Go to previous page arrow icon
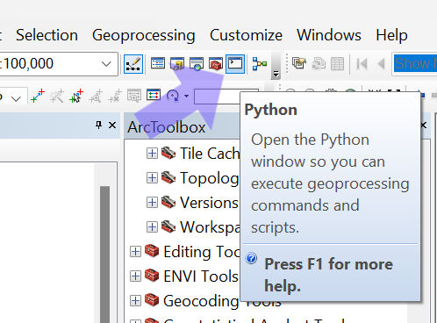437x323 pixels. click(x=381, y=63)
